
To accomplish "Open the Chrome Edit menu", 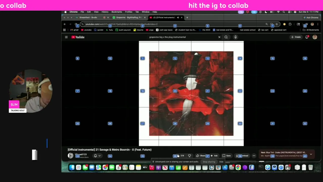I will coord(89,12).
